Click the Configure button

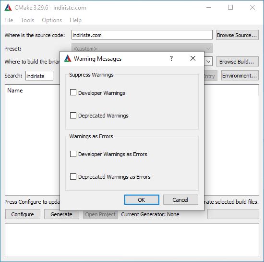coord(23,214)
